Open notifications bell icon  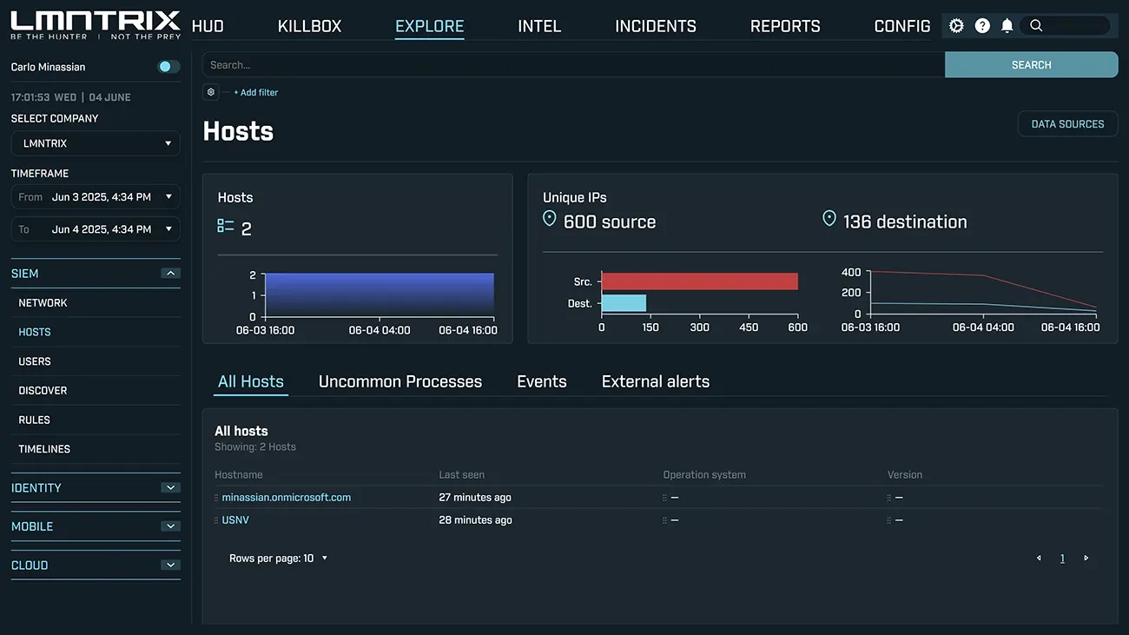point(1007,26)
